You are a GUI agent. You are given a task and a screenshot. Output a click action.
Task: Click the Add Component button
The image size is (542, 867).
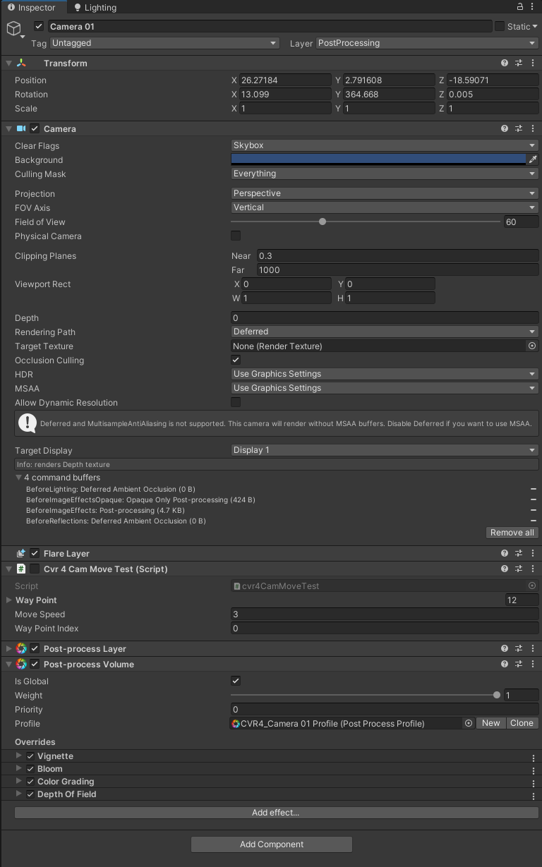(271, 844)
